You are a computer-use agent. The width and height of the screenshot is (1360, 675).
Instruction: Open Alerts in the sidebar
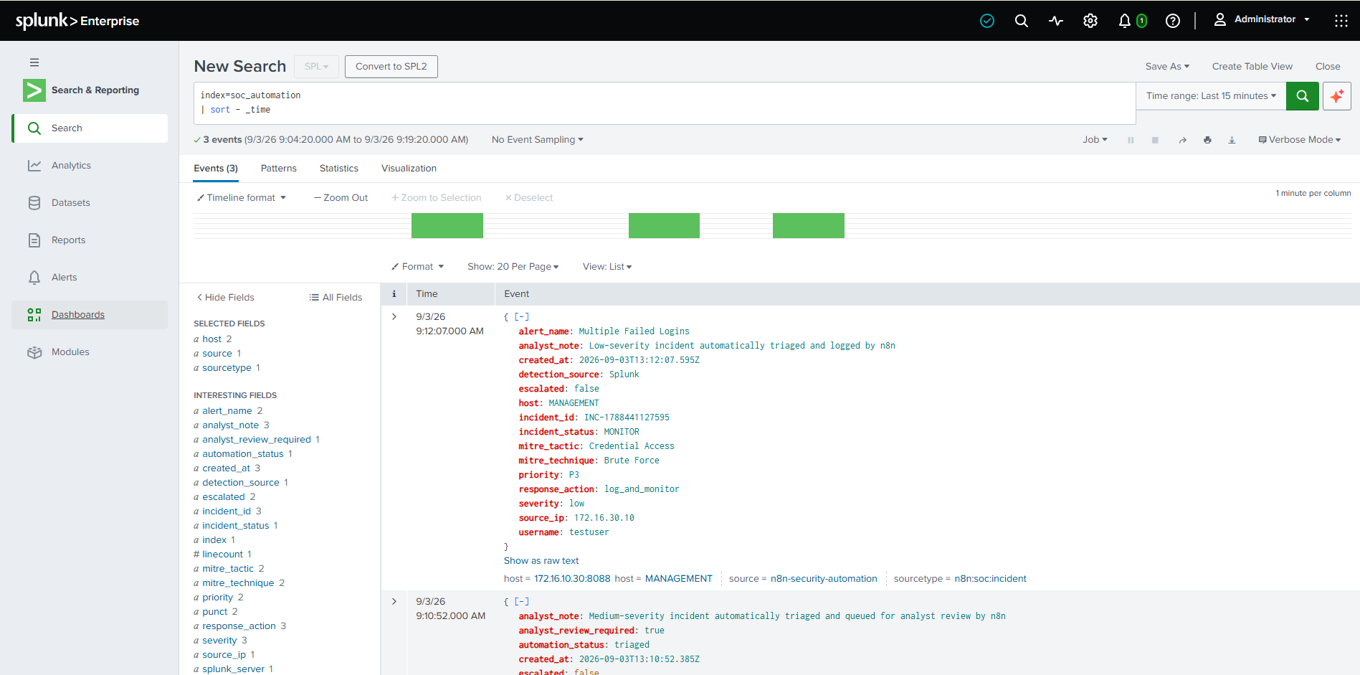90,278
